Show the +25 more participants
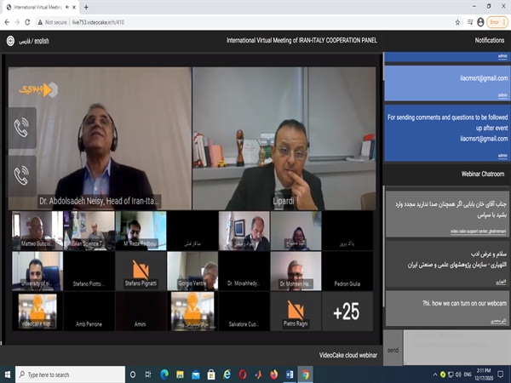The width and height of the screenshot is (511, 383). click(347, 312)
